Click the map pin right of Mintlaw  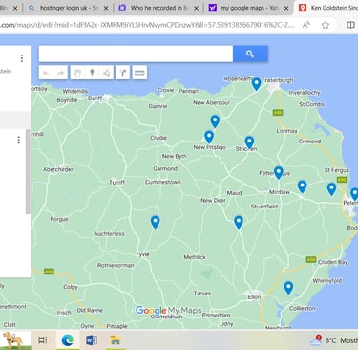[302, 186]
